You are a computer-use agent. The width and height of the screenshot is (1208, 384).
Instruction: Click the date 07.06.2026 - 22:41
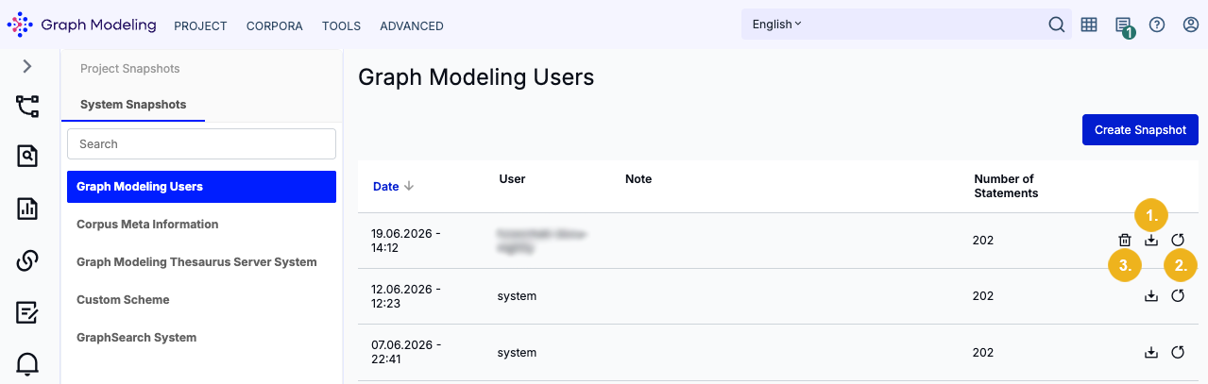(x=405, y=353)
